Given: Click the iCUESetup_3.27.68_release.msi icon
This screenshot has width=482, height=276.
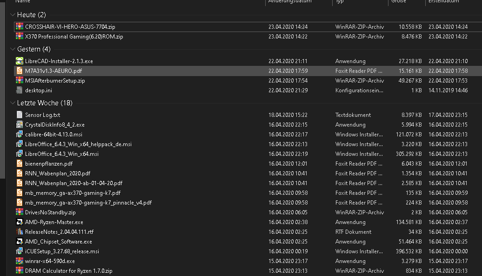Looking at the screenshot, I should pos(20,251).
